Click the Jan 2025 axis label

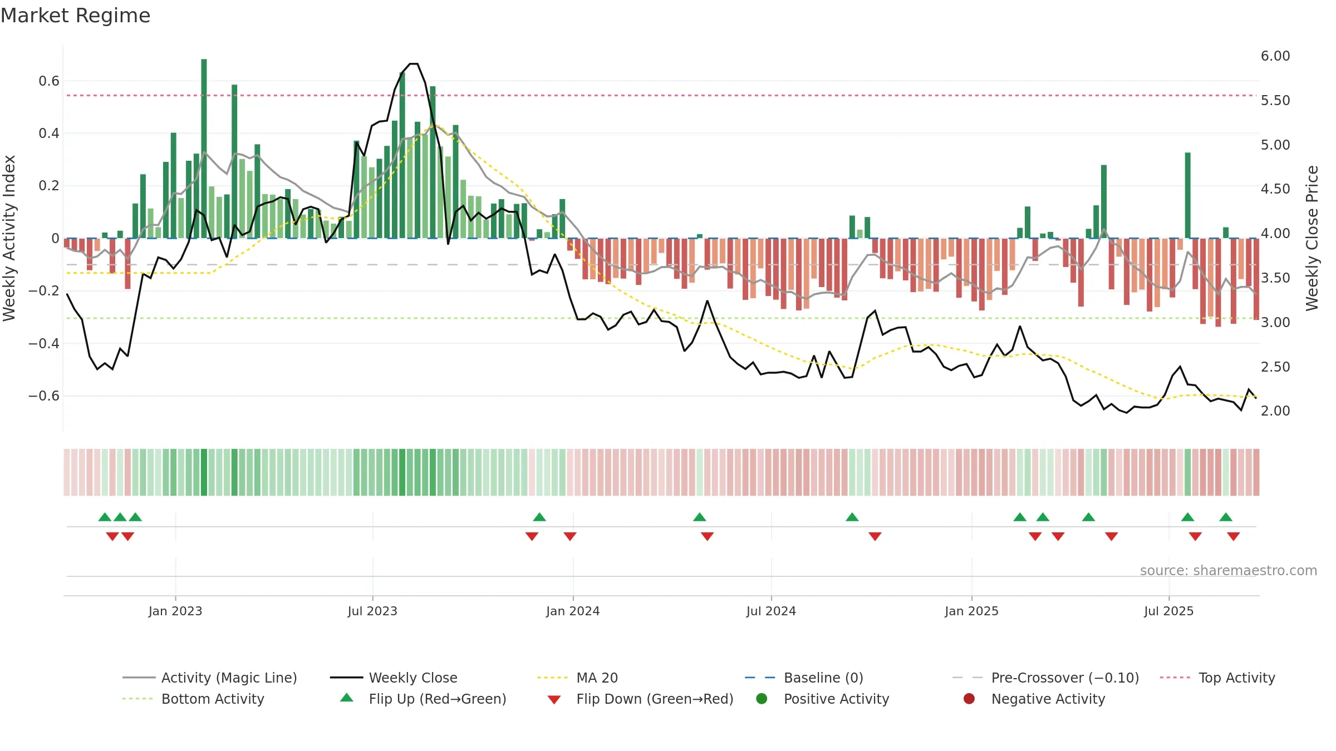[x=971, y=611]
